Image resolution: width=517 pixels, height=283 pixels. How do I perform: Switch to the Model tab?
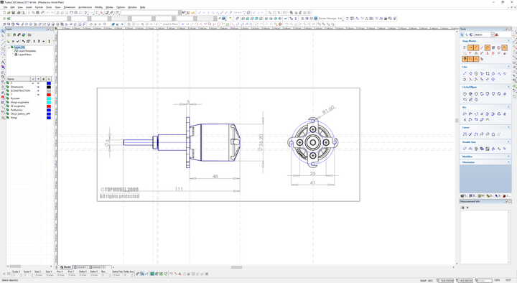click(x=65, y=266)
